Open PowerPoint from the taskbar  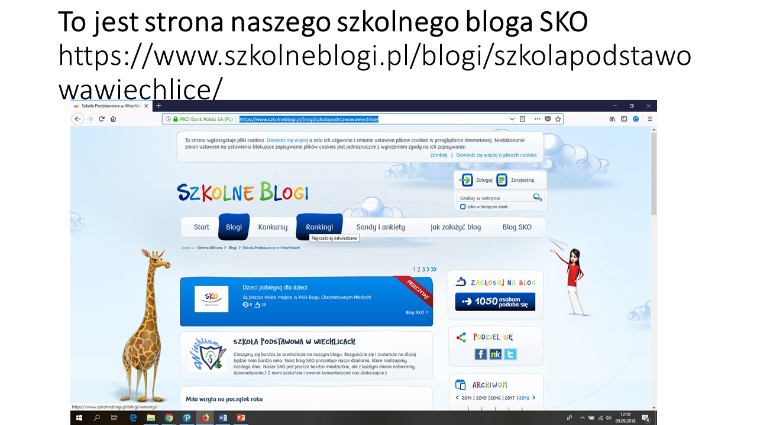coord(241,418)
